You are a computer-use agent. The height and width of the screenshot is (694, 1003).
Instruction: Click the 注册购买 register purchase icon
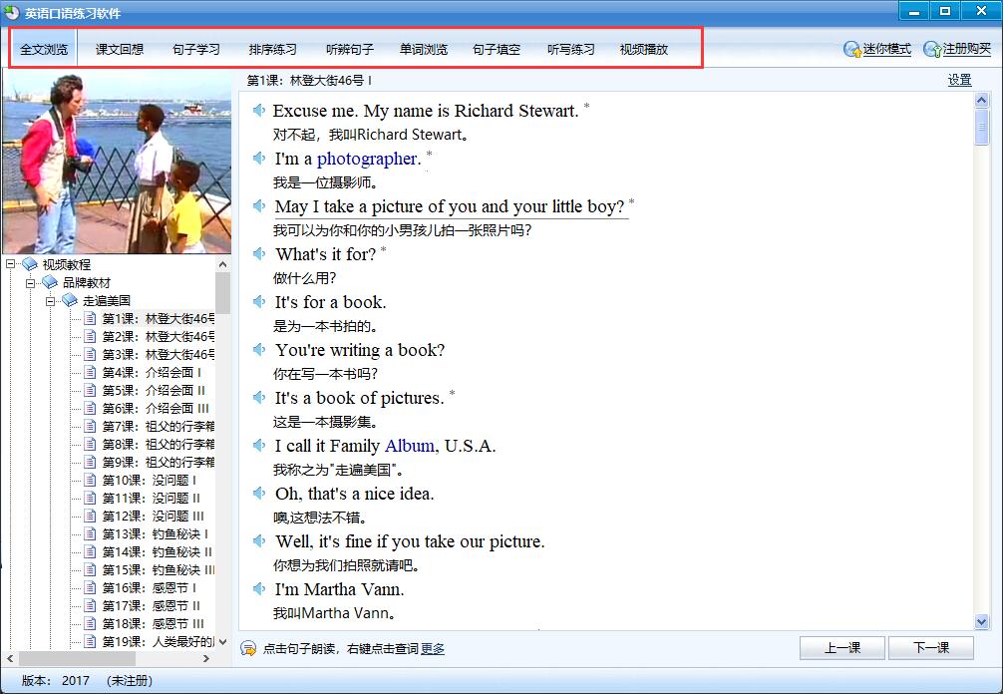(932, 49)
